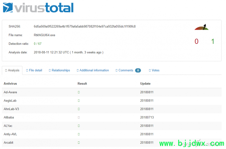Select the Arcabit antivirus row name
This screenshot has height=149, width=226.
pyautogui.click(x=8, y=142)
